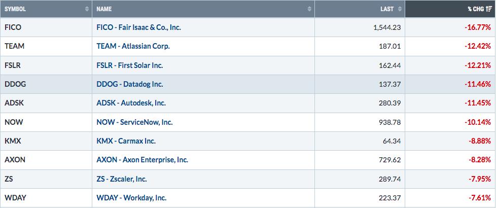Image resolution: width=496 pixels, height=208 pixels.
Task: Open FICO - Fair Isaac & Co., Inc. link
Action: (138, 27)
